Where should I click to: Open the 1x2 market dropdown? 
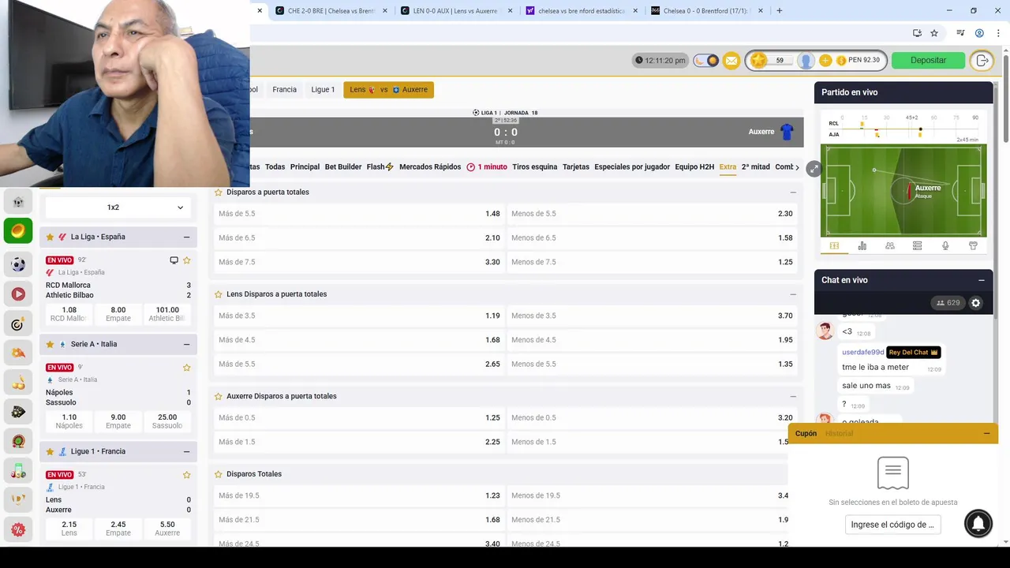pos(118,207)
